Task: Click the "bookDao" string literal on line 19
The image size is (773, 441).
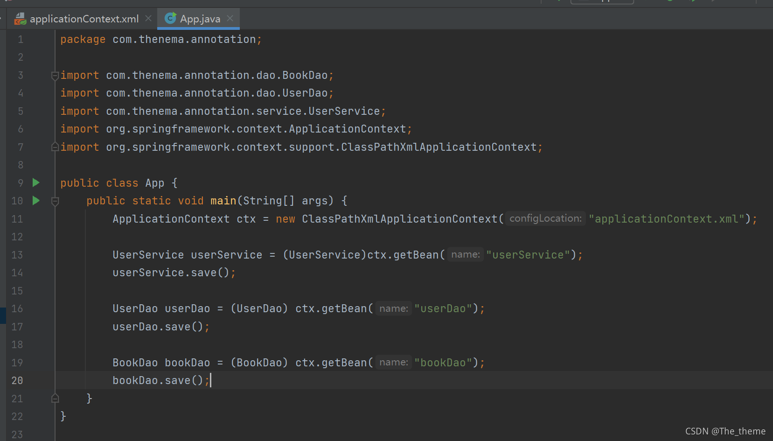Action: [443, 363]
